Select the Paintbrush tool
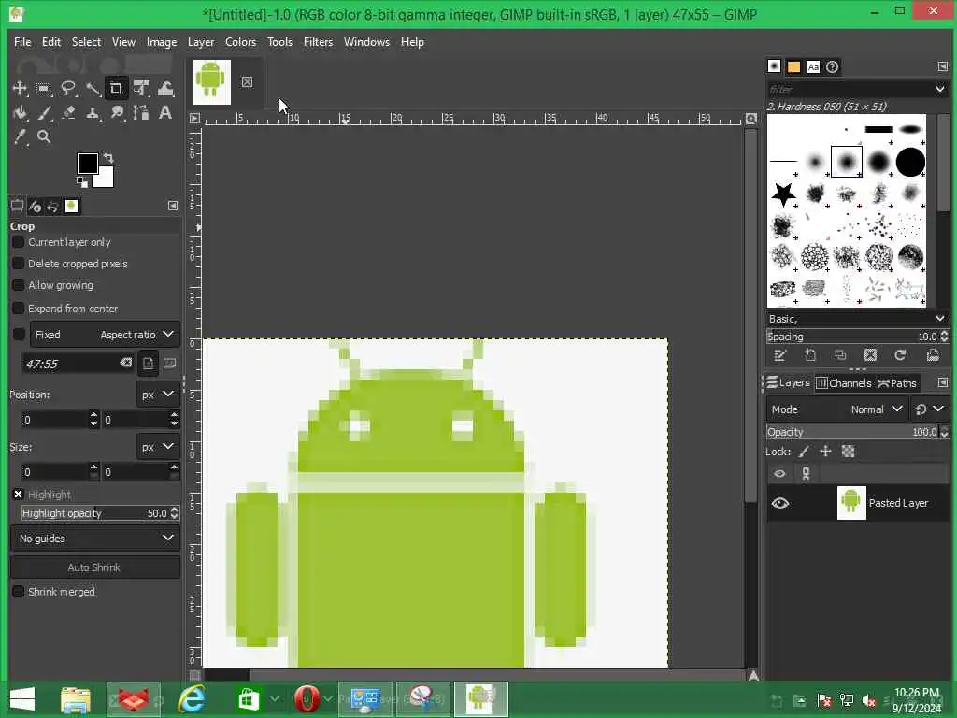957x718 pixels. pyautogui.click(x=44, y=113)
